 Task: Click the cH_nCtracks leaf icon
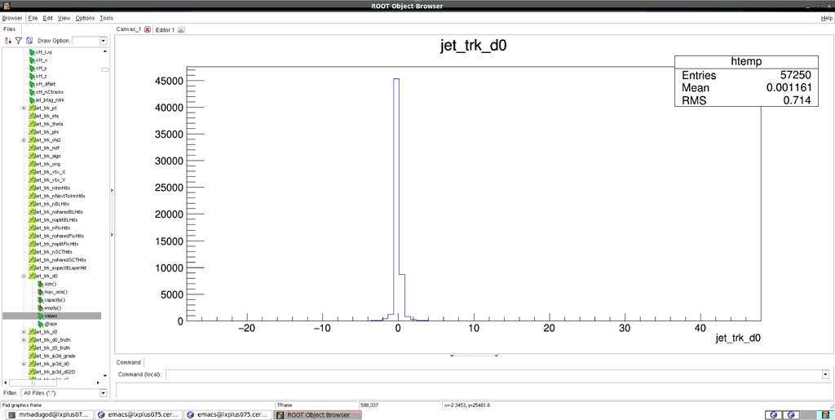32,92
